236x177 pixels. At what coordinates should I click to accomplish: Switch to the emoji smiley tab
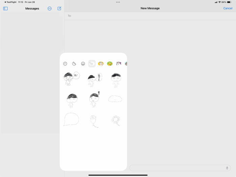(83, 64)
